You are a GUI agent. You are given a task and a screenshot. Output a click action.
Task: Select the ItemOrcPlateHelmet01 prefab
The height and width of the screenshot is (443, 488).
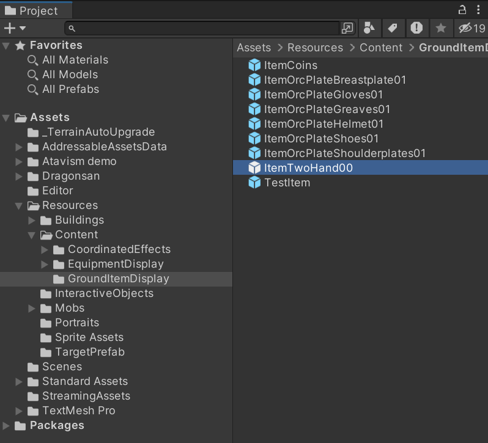[323, 124]
